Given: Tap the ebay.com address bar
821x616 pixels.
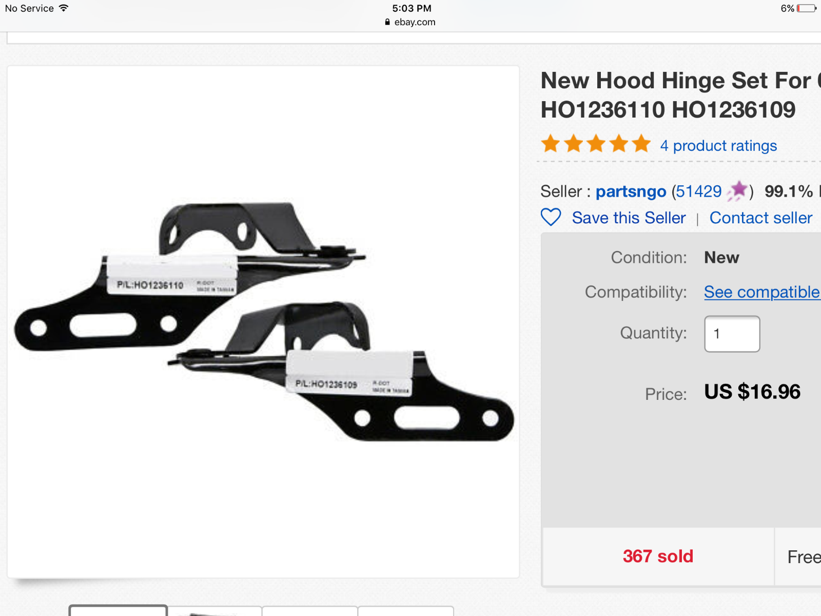Looking at the screenshot, I should click(411, 22).
